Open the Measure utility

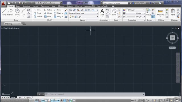coord(160,12)
